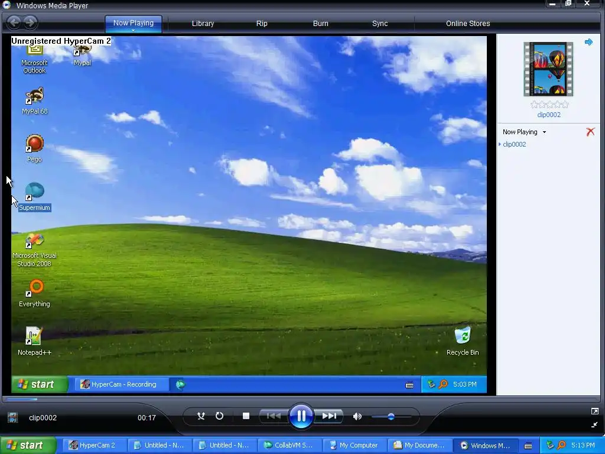Click the Windows Media Player taskbar button
The width and height of the screenshot is (605, 454).
pyautogui.click(x=486, y=446)
